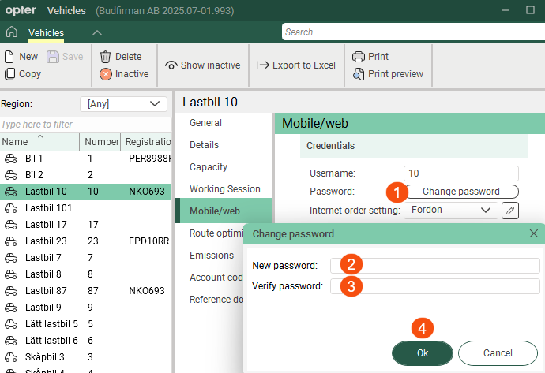Collapse the ribbon with chevron arrow
The width and height of the screenshot is (545, 373).
pyautogui.click(x=97, y=32)
